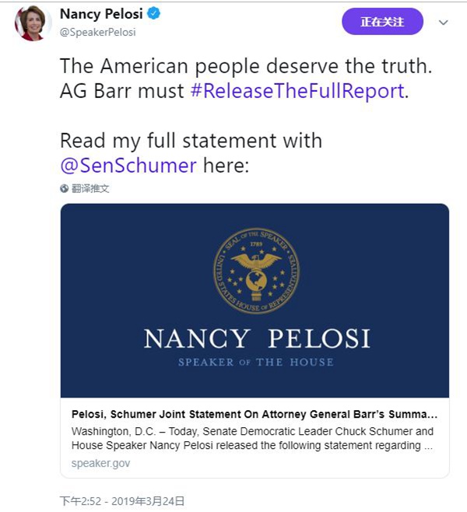Click the speaker.gov domain link

coord(100,463)
